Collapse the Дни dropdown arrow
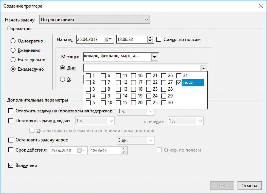 (203, 68)
